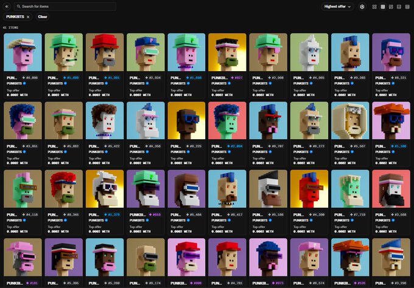
Task: Click the purple rarity rank #526
Action: 361,283
